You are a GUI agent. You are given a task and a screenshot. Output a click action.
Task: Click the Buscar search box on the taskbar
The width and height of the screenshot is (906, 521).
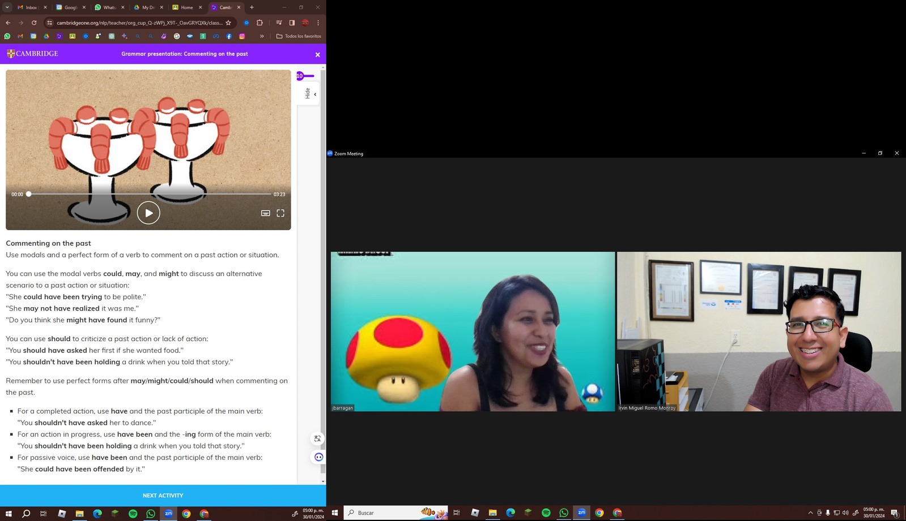[x=395, y=513]
